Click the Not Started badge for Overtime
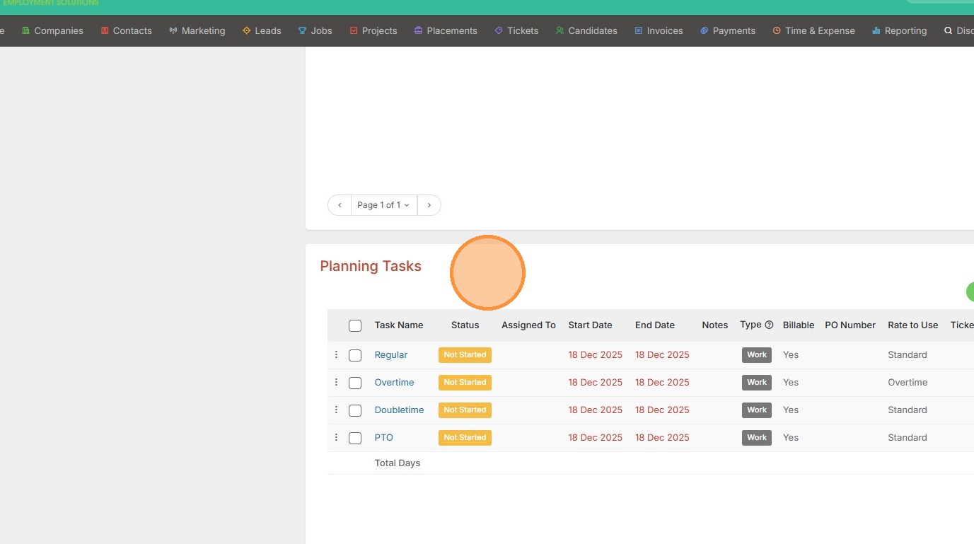 465,382
